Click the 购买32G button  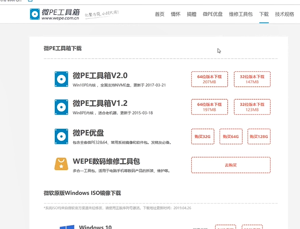pyautogui.click(x=202, y=136)
